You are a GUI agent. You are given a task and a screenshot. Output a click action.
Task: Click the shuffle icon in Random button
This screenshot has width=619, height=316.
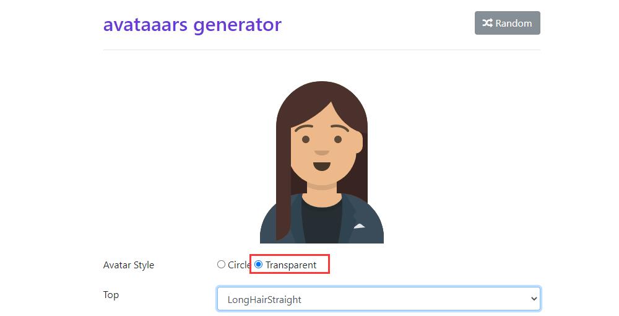[487, 23]
